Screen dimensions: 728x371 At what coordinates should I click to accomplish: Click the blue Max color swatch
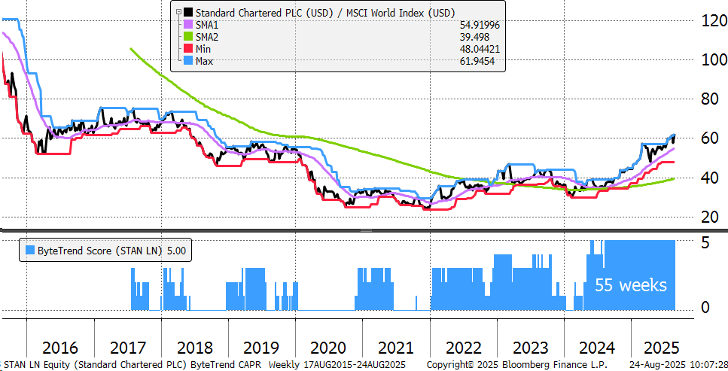pyautogui.click(x=188, y=61)
